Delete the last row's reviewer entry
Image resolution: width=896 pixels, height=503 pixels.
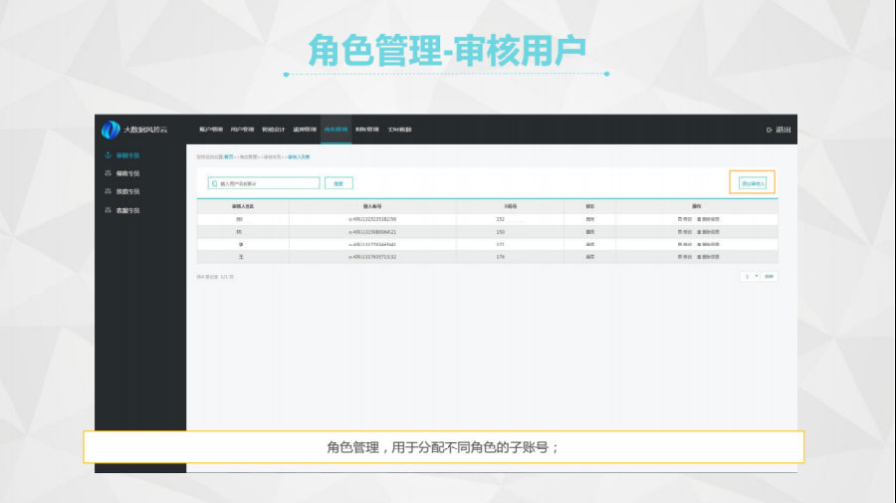(x=708, y=257)
